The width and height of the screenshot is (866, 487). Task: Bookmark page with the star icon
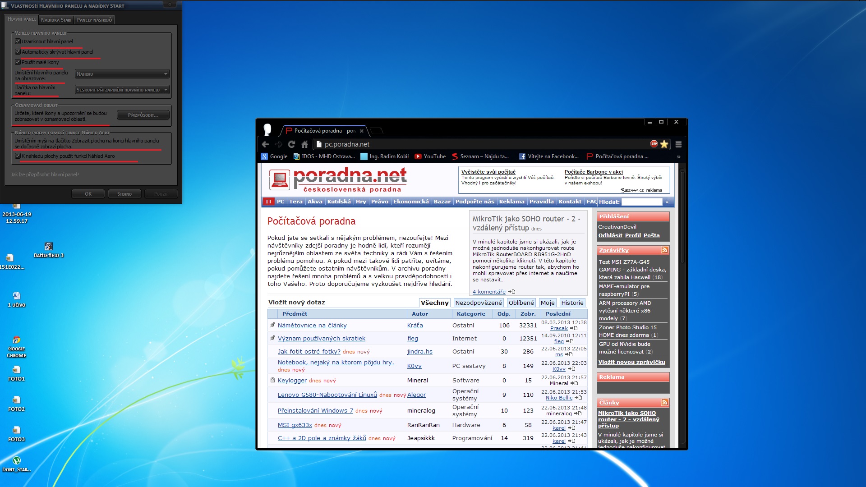664,144
